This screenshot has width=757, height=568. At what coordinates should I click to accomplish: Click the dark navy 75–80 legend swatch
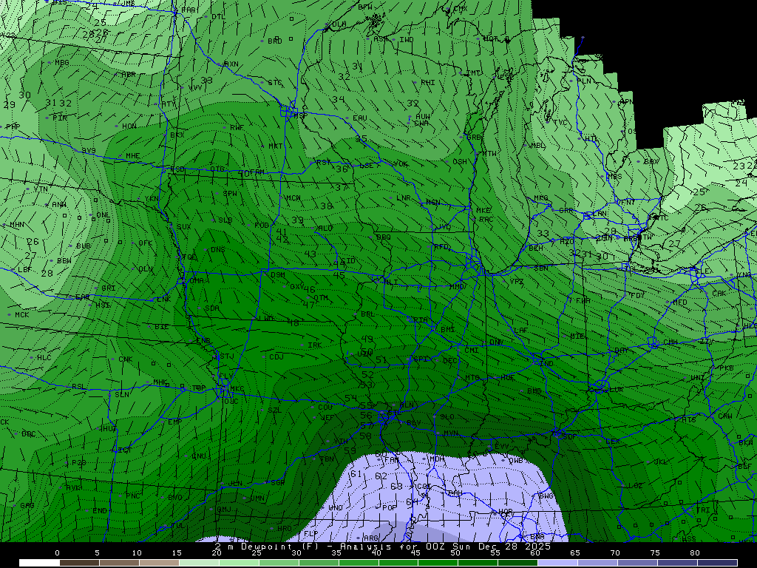click(x=677, y=563)
